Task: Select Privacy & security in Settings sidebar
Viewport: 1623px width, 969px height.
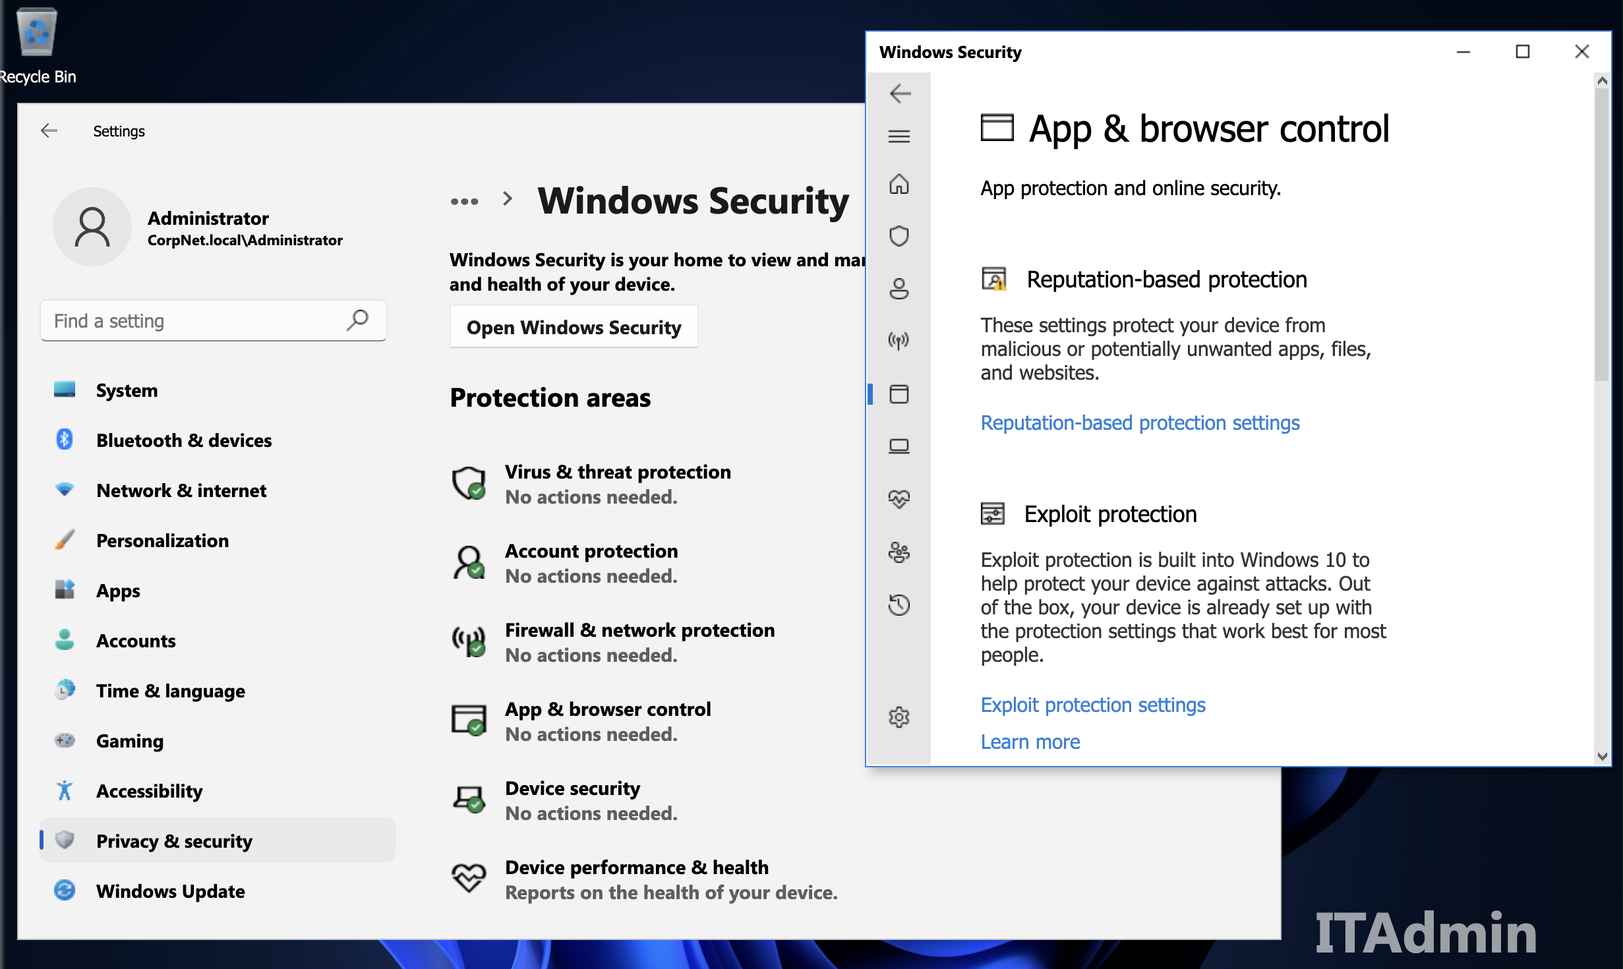Action: click(174, 841)
